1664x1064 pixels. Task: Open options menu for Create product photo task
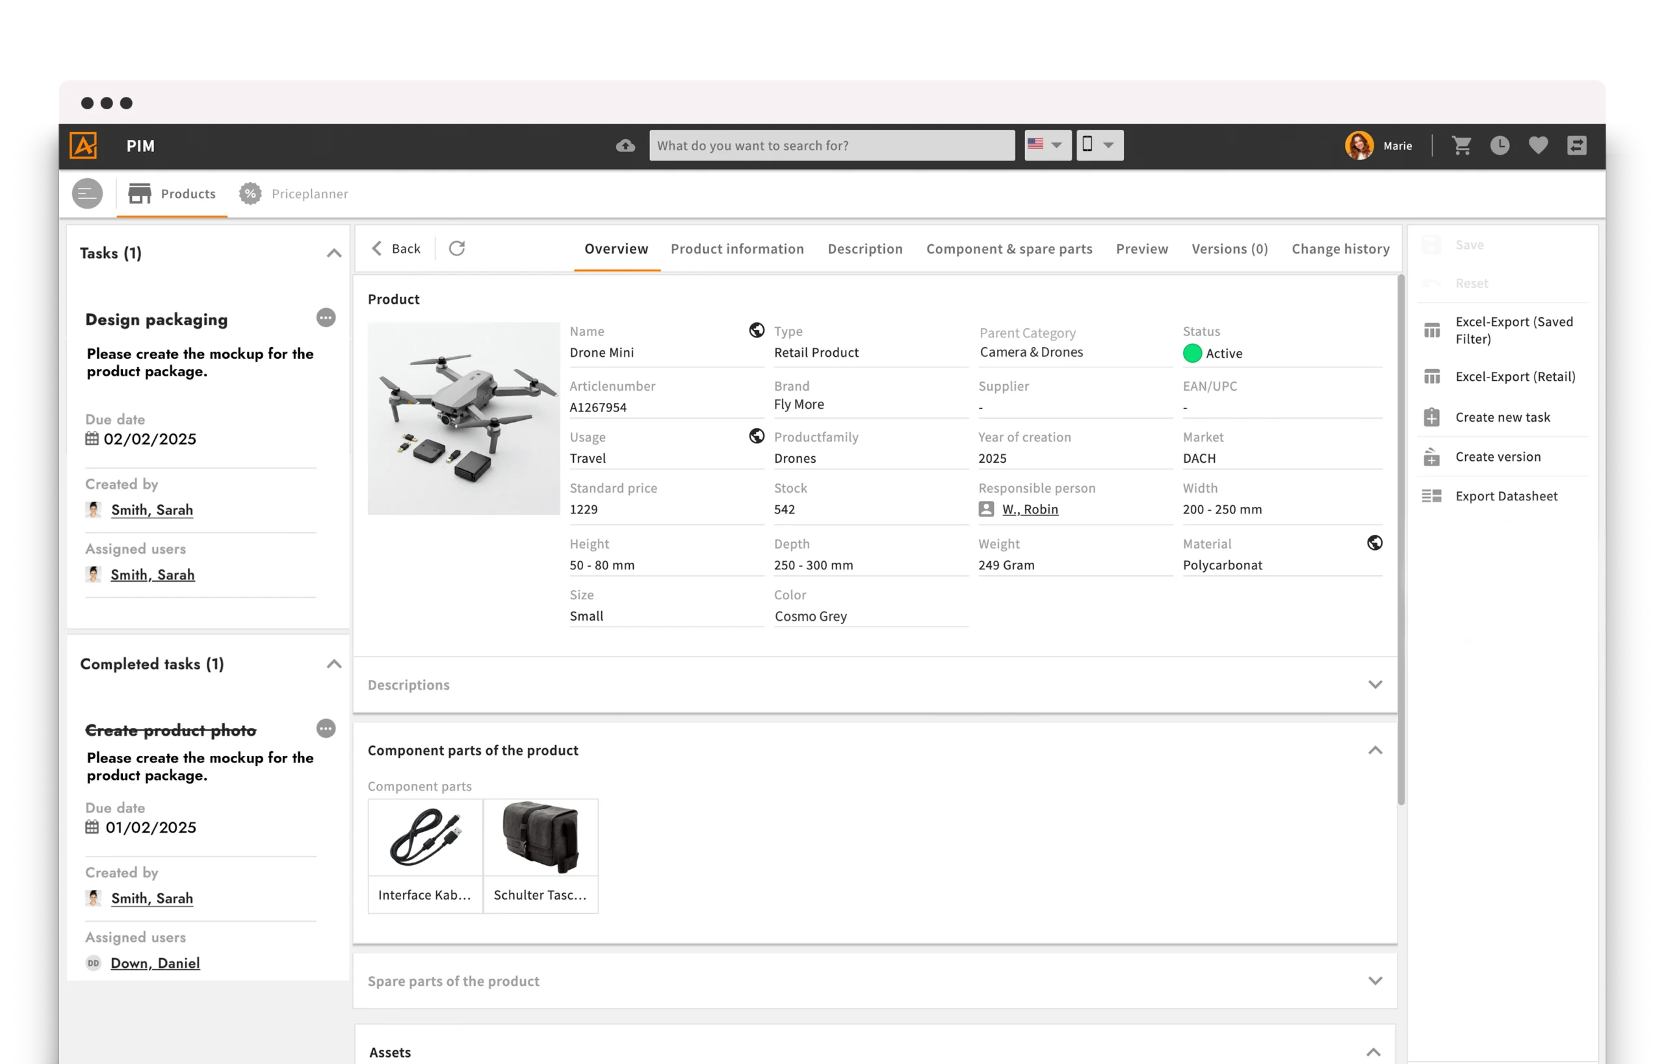point(326,728)
